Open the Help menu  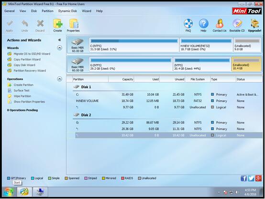[x=99, y=11]
